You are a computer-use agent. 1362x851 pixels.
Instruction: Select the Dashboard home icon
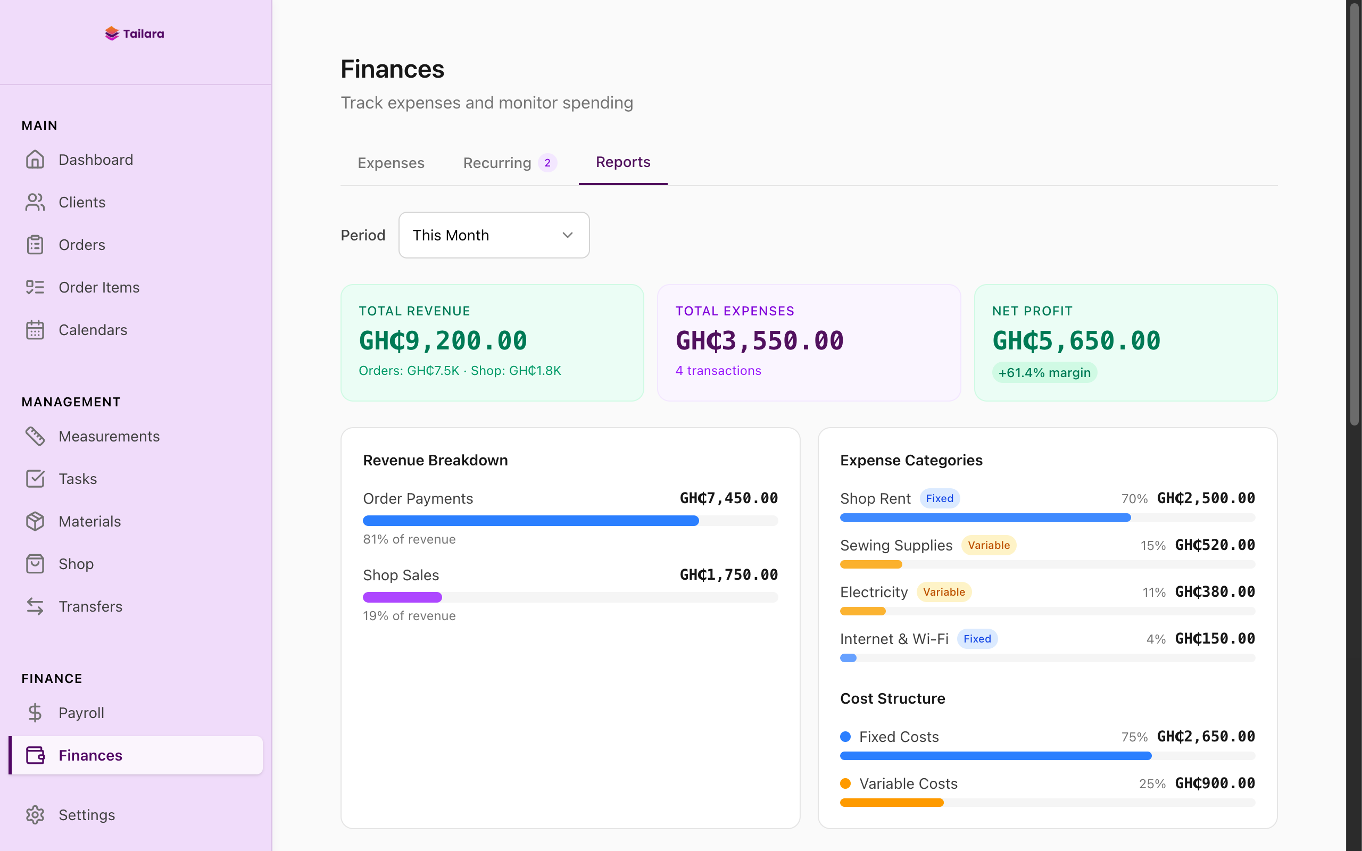click(x=36, y=159)
